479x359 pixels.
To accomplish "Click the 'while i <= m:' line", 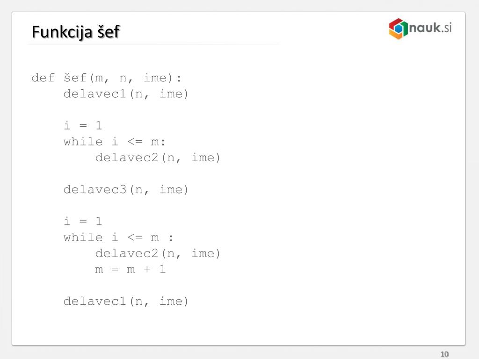I will (115, 142).
